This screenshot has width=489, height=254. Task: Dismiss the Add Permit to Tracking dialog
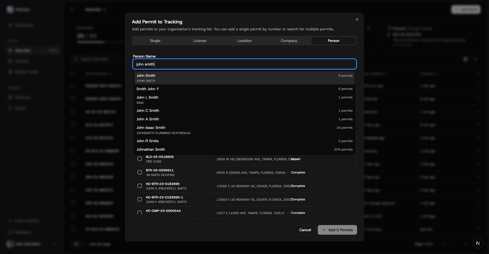coord(357,19)
